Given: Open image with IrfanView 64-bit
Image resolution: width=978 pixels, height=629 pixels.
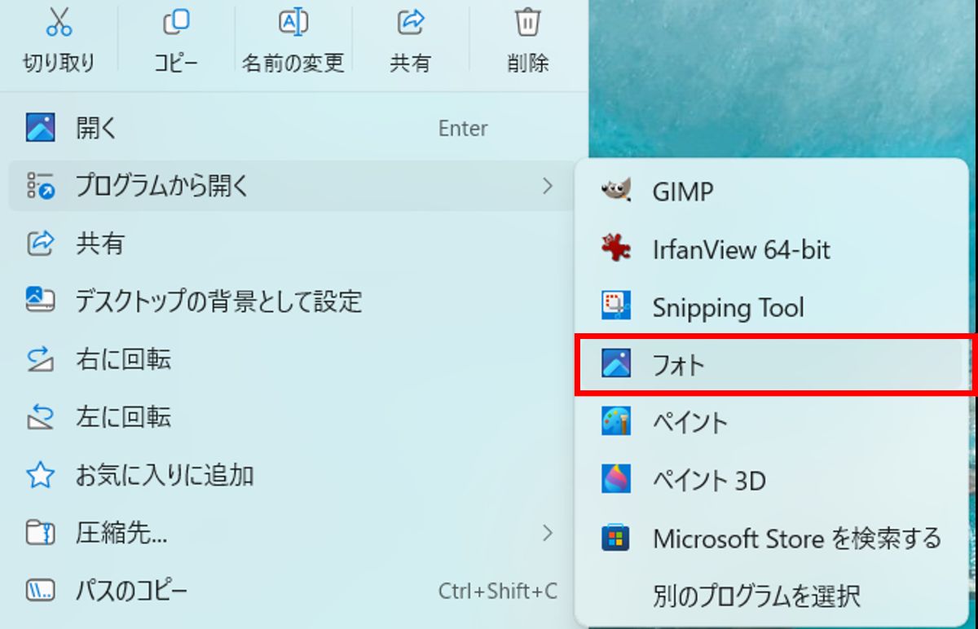Looking at the screenshot, I should click(x=740, y=249).
